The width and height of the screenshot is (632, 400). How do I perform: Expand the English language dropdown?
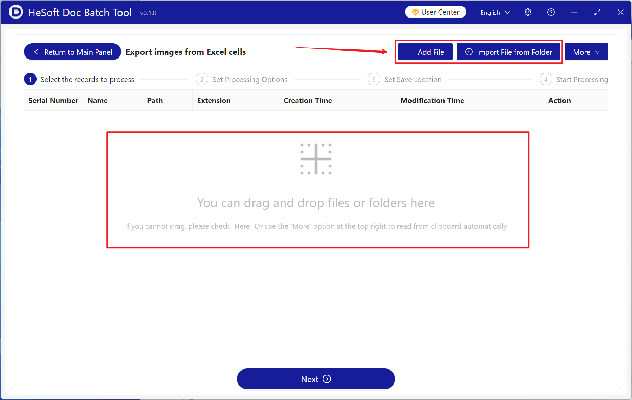[495, 13]
